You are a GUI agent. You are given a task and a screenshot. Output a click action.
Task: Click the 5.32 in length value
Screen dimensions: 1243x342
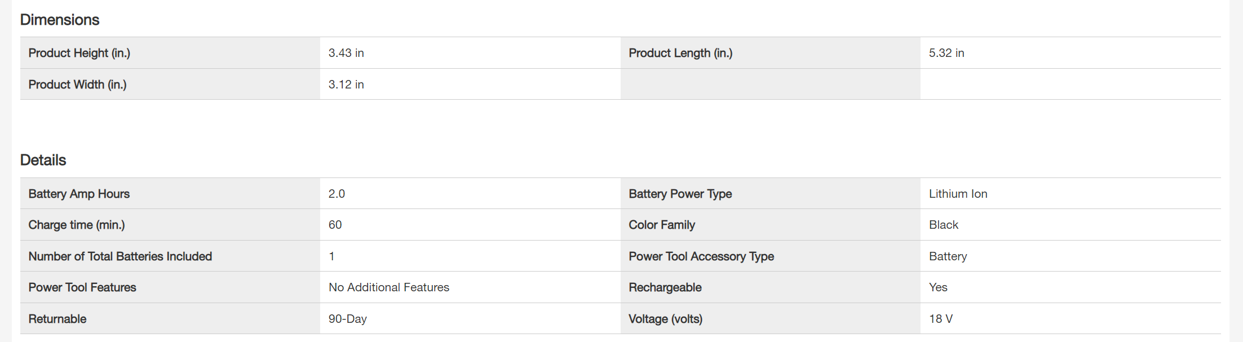click(x=946, y=53)
